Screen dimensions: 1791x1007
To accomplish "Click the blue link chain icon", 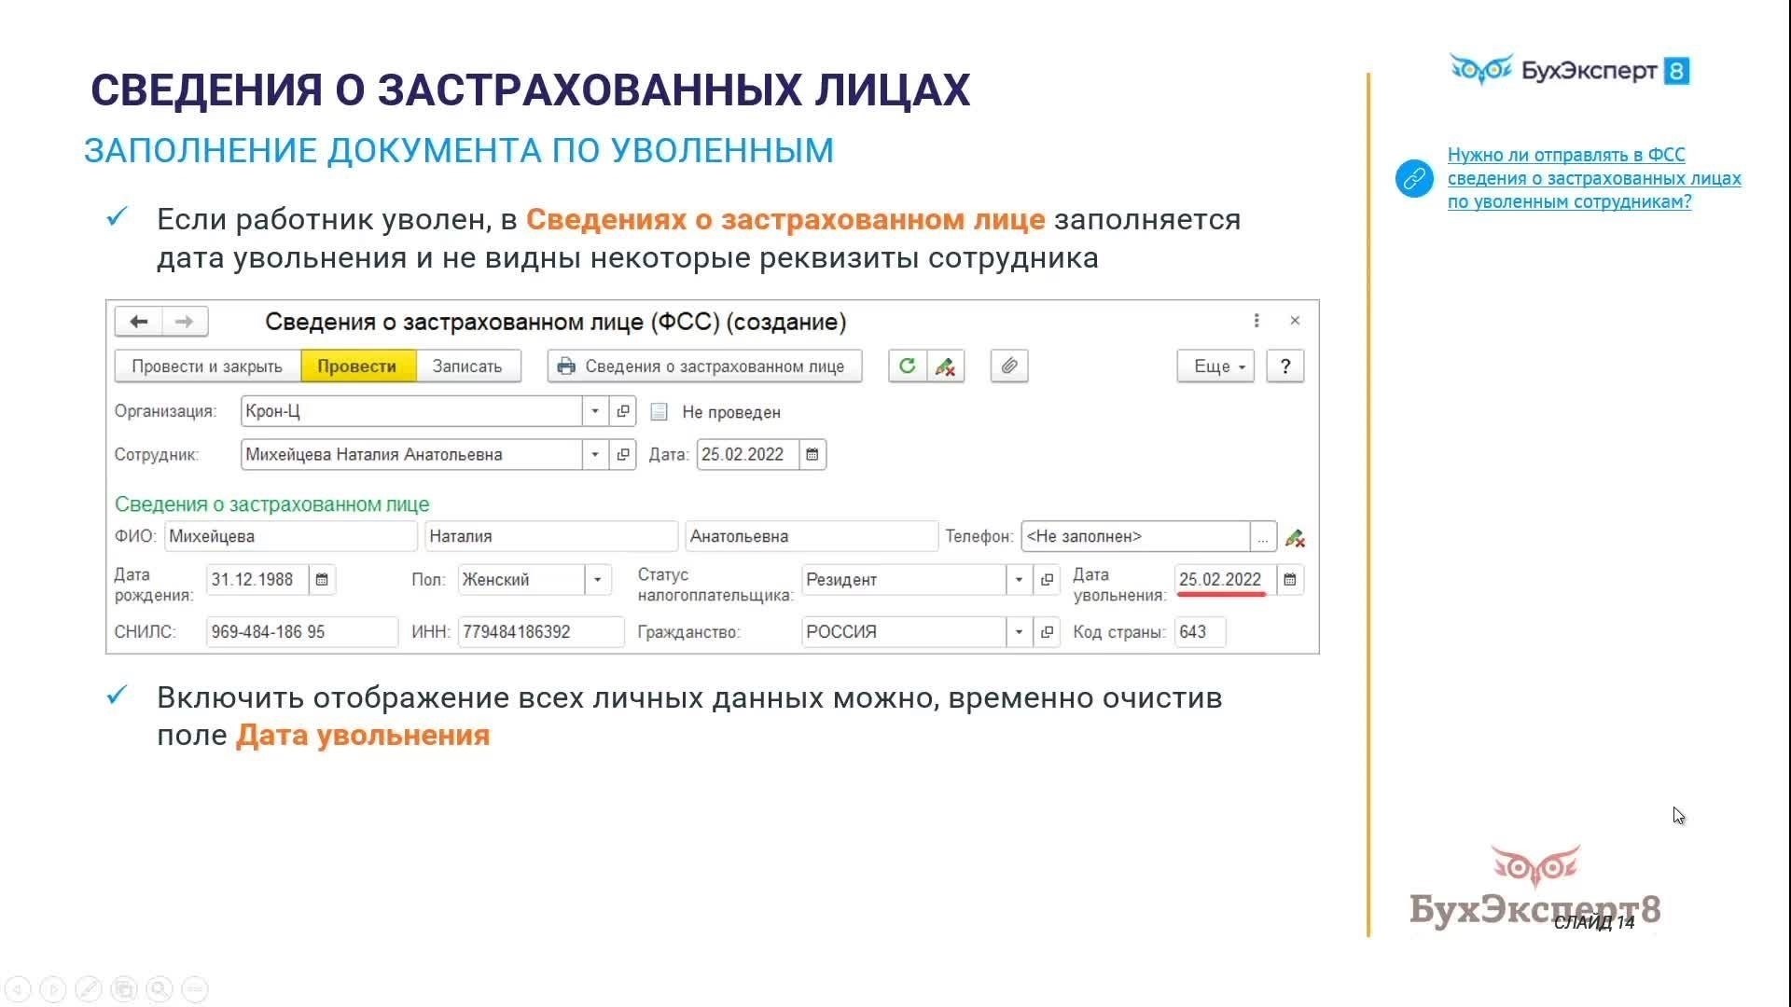I will pyautogui.click(x=1414, y=178).
